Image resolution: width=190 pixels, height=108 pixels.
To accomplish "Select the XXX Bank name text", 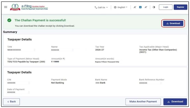I will [x=101, y=83].
